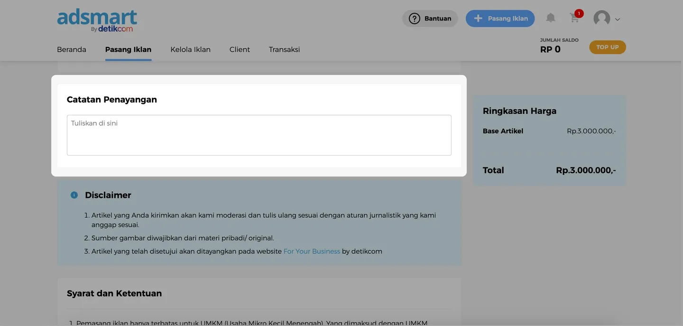Click the user profile avatar
This screenshot has height=326, width=683.
pyautogui.click(x=602, y=19)
